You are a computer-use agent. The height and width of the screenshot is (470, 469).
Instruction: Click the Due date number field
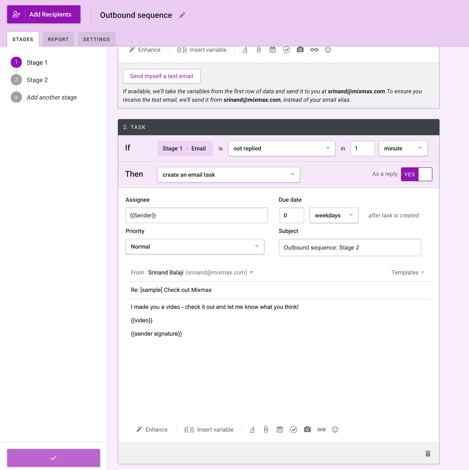(x=292, y=215)
